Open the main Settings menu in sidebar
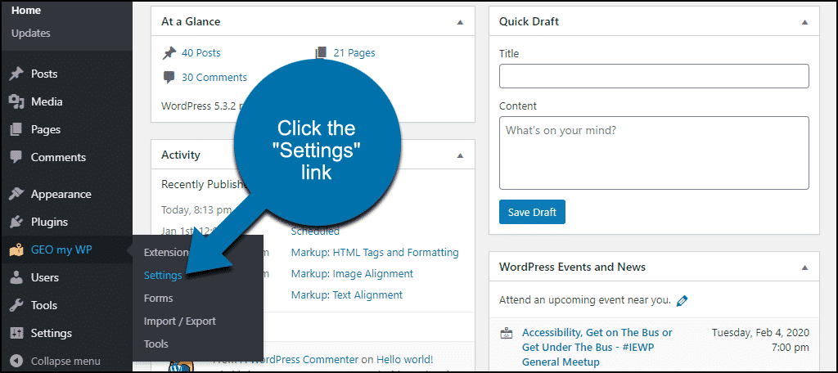 52,333
